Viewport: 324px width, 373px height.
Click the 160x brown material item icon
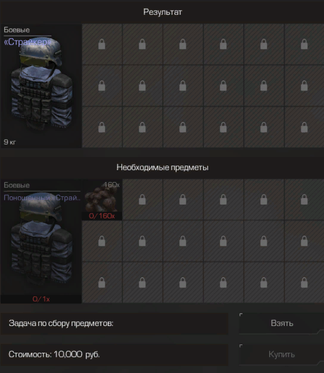coord(102,196)
